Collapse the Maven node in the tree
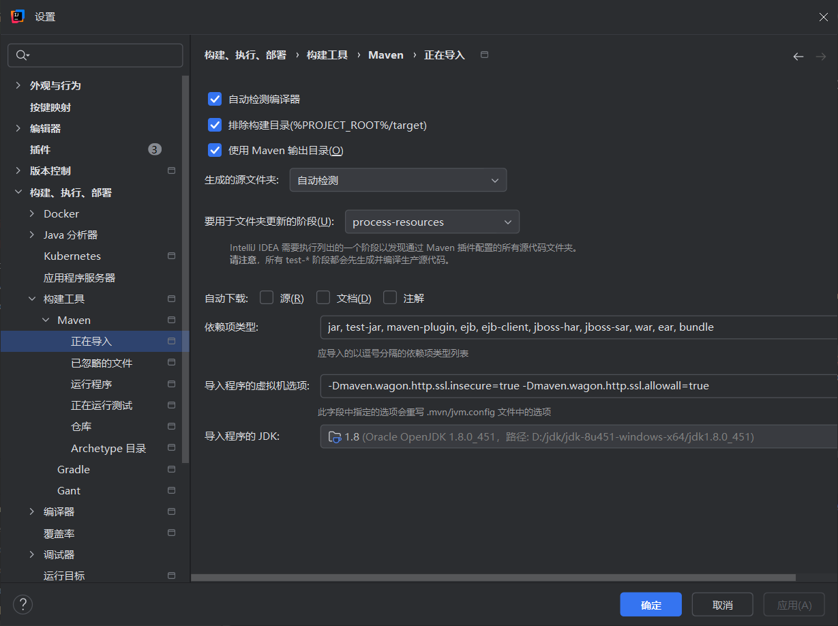The image size is (838, 626). click(46, 320)
